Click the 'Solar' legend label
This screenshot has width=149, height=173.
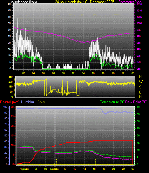coord(41,102)
